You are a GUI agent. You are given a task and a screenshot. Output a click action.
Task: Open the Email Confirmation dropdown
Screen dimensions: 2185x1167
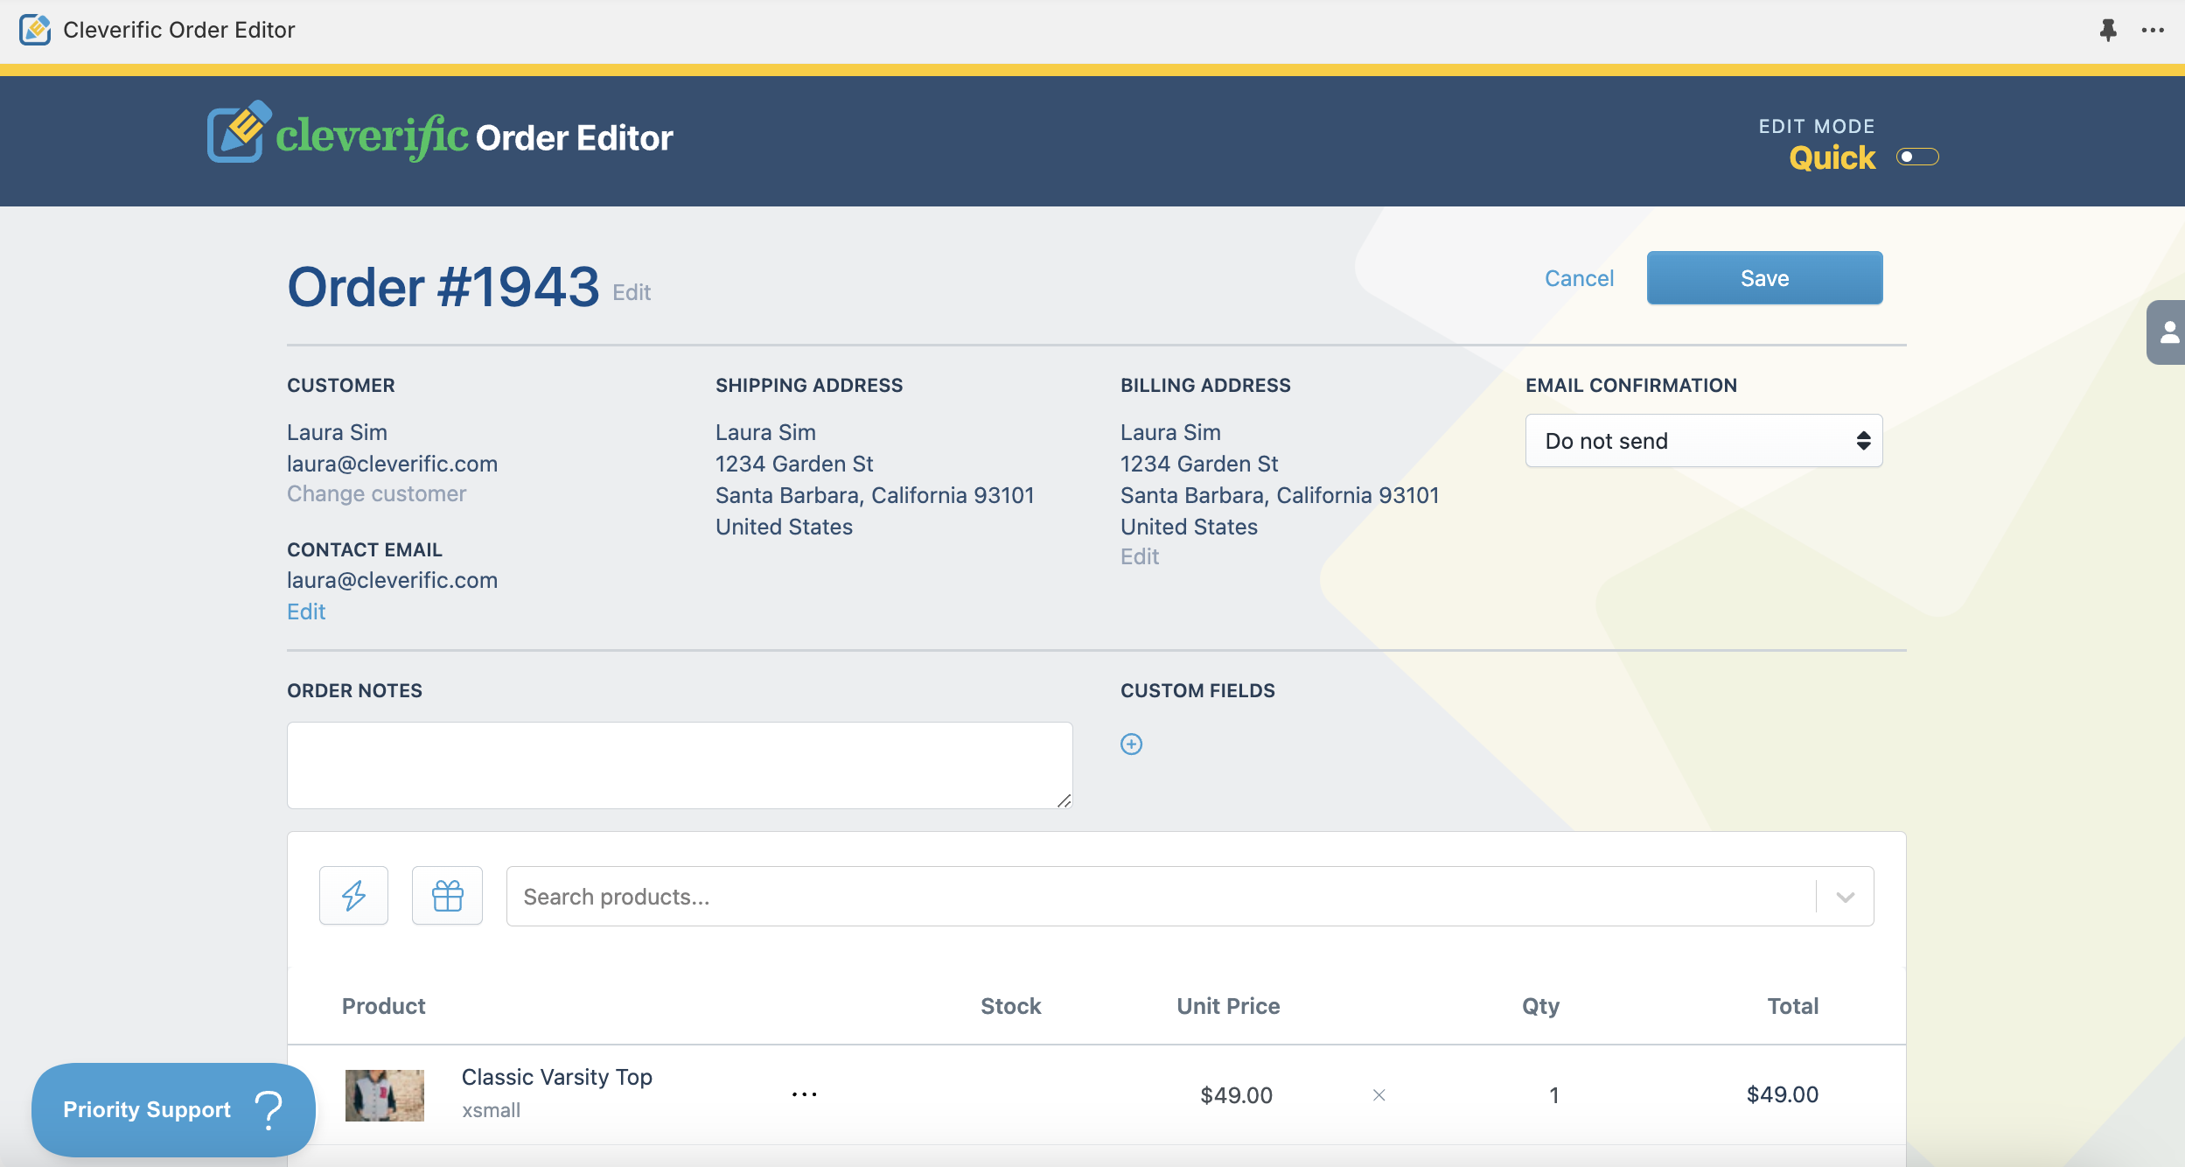[1703, 441]
